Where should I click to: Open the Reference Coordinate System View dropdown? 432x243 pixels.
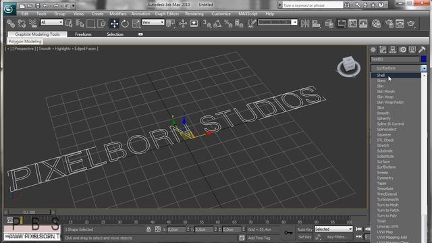(153, 22)
